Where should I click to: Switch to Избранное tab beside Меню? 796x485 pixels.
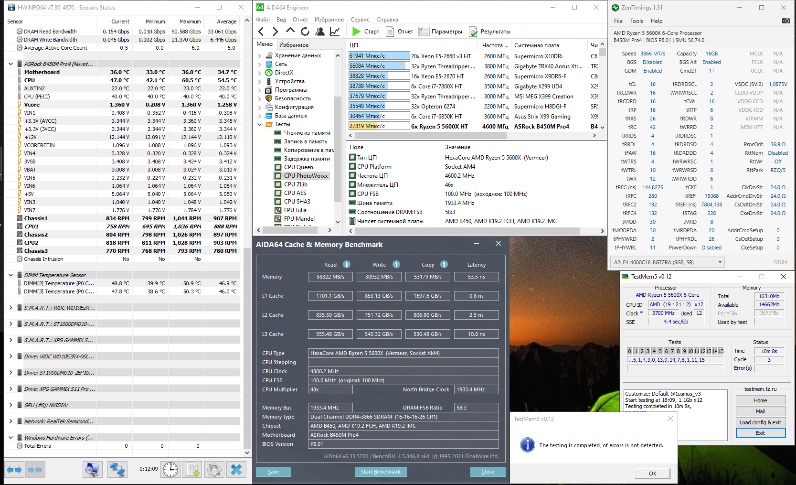click(294, 45)
